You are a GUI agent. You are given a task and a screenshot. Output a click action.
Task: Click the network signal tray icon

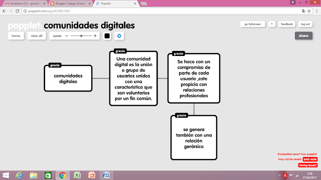click(x=297, y=175)
